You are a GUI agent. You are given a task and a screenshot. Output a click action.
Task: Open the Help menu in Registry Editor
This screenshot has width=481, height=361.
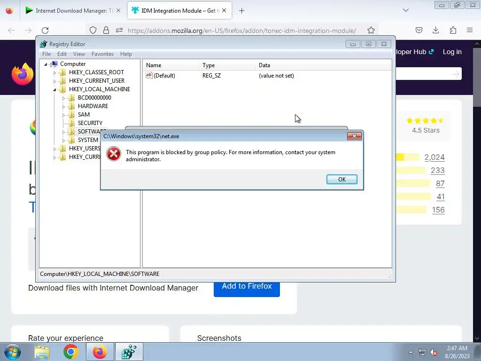pyautogui.click(x=126, y=54)
